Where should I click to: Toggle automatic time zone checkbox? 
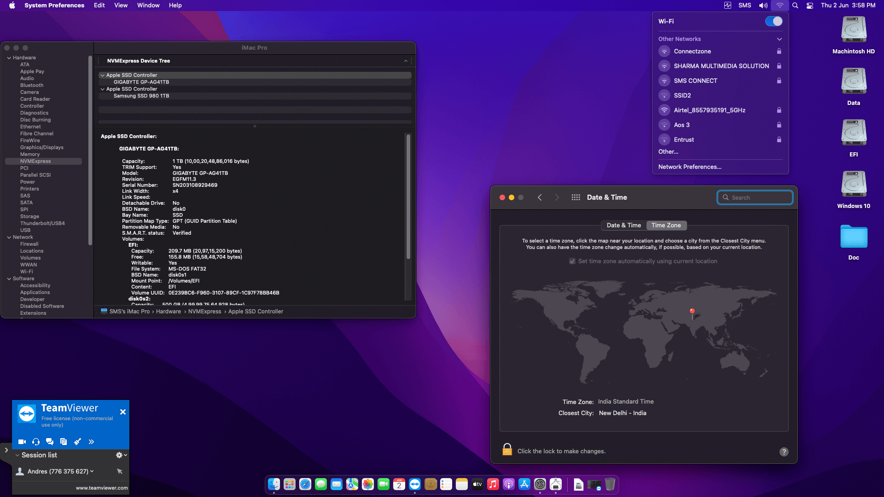click(572, 261)
